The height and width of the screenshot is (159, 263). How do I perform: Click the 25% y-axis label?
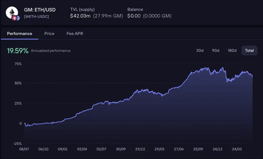coord(18,104)
